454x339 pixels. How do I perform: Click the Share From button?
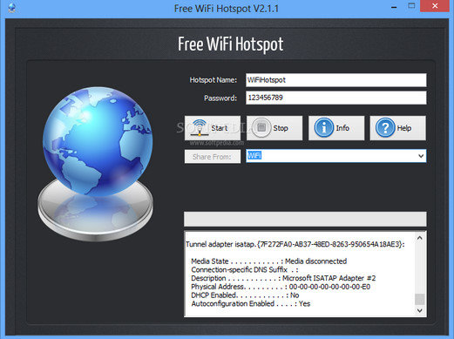point(213,157)
